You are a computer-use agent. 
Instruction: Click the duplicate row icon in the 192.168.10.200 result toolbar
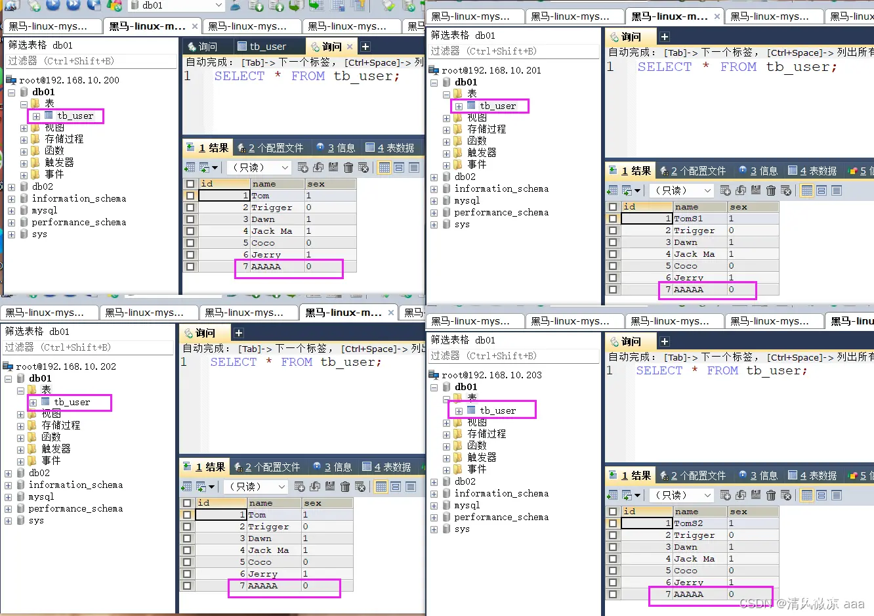(x=318, y=167)
